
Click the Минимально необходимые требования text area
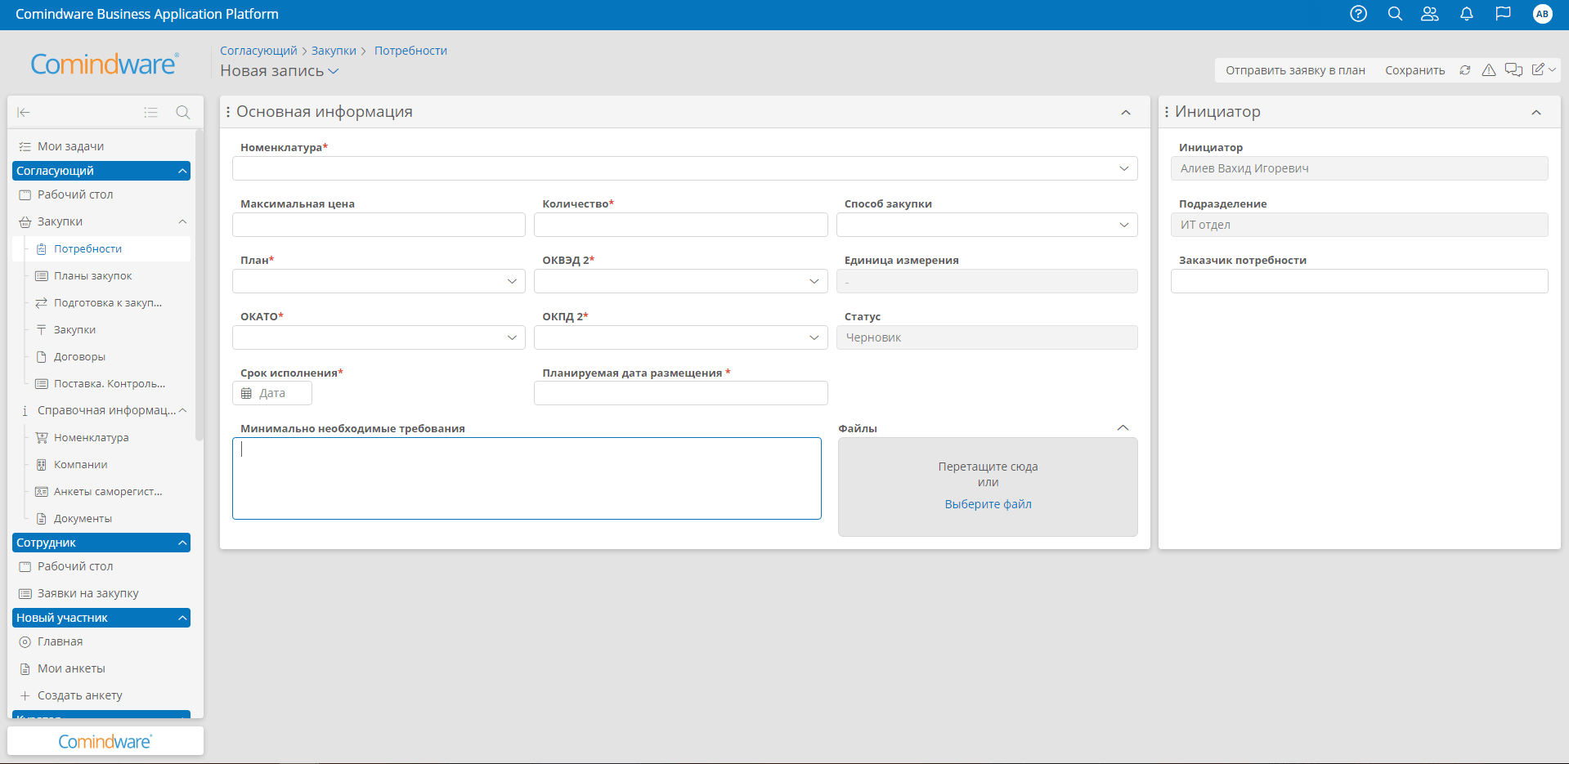527,478
